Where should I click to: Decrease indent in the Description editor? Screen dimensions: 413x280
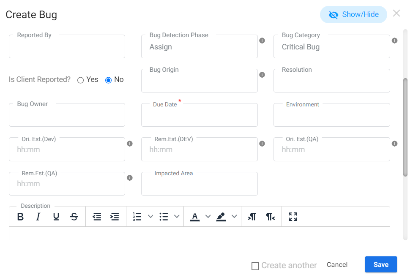coord(97,217)
